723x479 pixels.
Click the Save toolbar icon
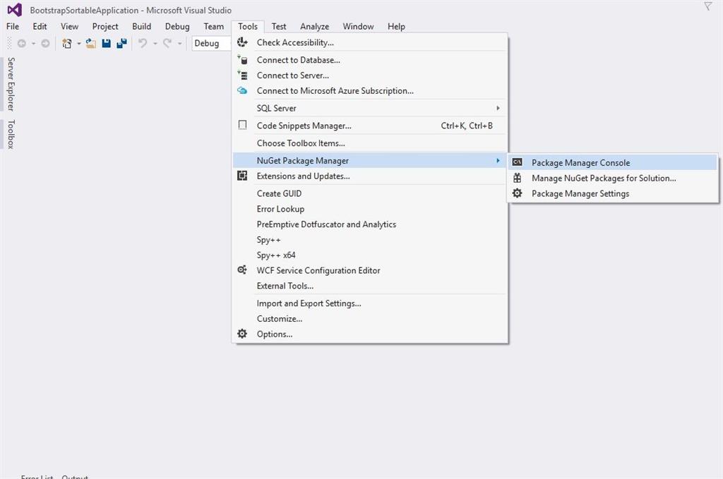[x=106, y=43]
